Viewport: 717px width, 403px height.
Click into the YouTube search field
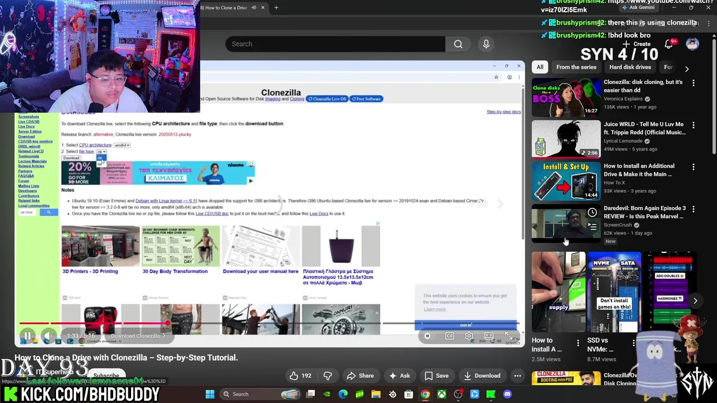pos(335,44)
